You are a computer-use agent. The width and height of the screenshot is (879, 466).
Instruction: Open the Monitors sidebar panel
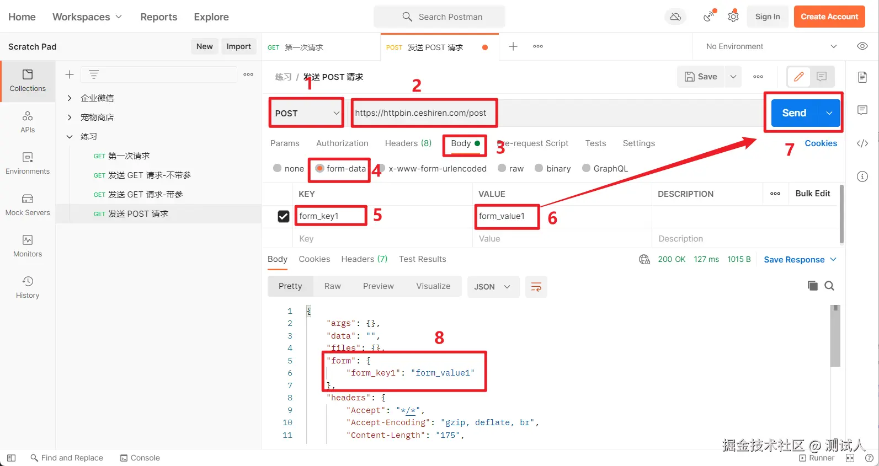coord(28,246)
